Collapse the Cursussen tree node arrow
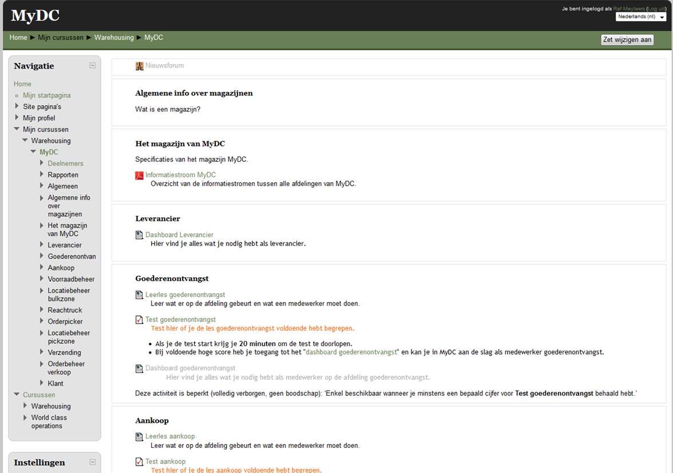 pos(17,394)
